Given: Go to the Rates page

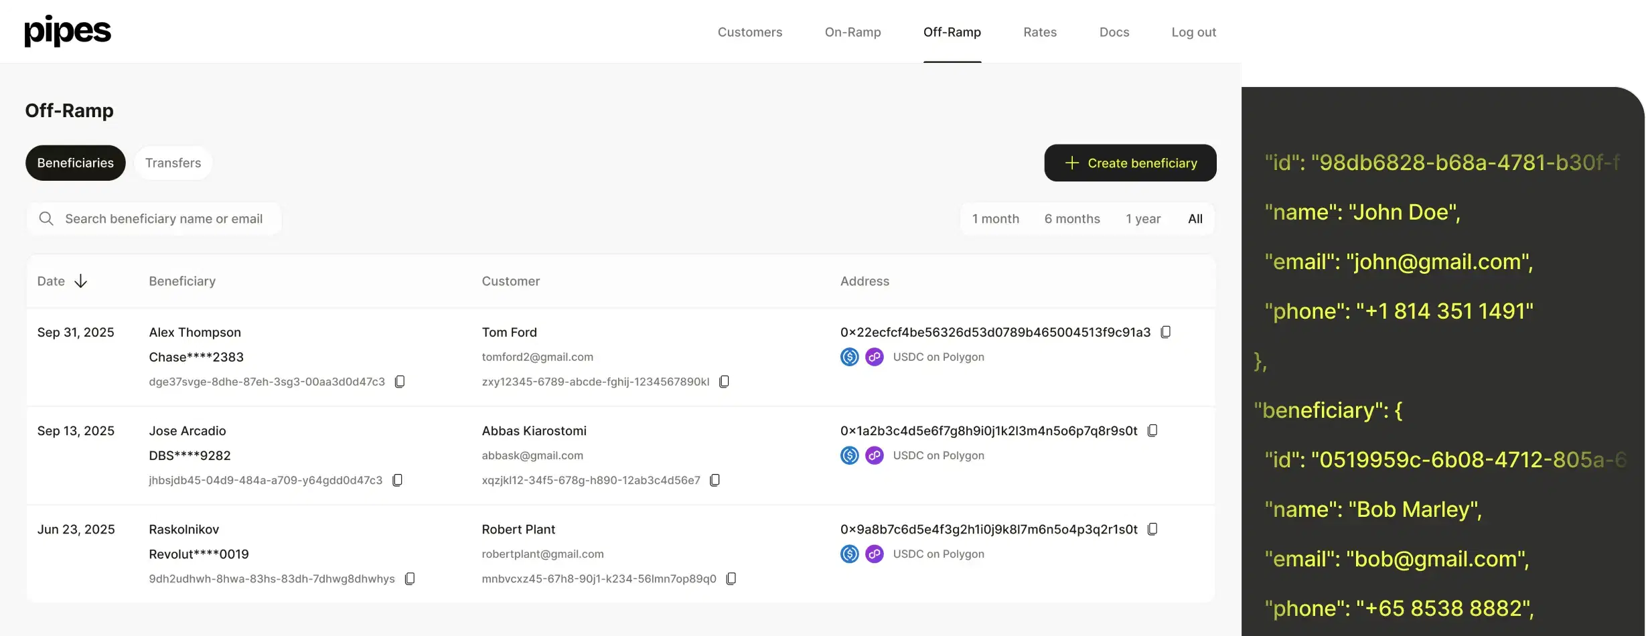Looking at the screenshot, I should click(1039, 32).
